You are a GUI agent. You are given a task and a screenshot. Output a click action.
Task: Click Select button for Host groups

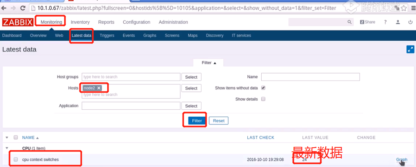(x=191, y=77)
